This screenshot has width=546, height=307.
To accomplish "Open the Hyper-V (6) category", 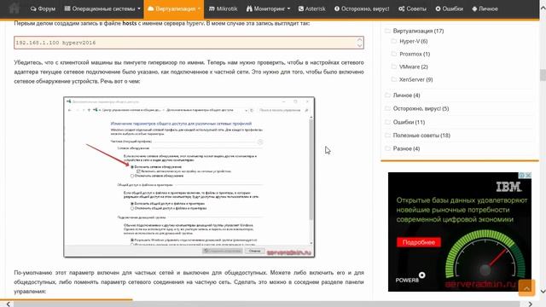I will [x=413, y=41].
